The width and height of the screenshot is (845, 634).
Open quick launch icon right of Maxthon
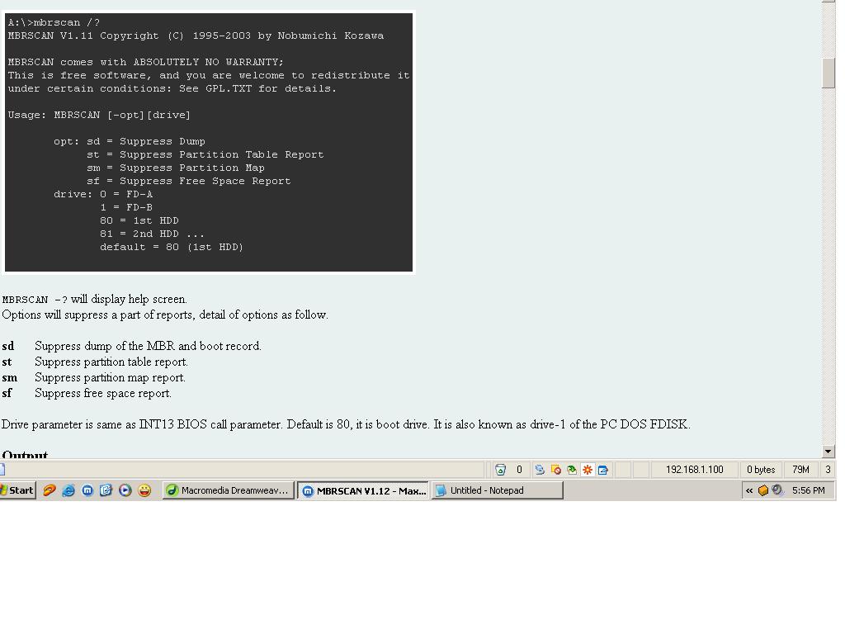click(x=106, y=490)
